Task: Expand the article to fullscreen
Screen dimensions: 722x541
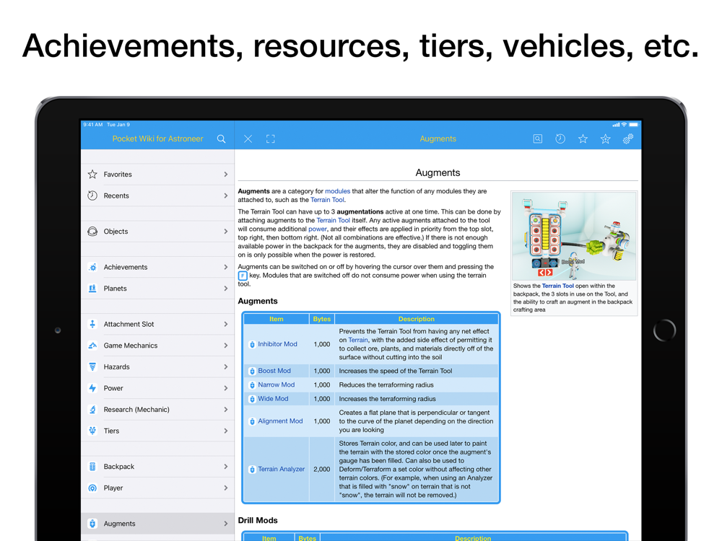Action: [x=270, y=139]
